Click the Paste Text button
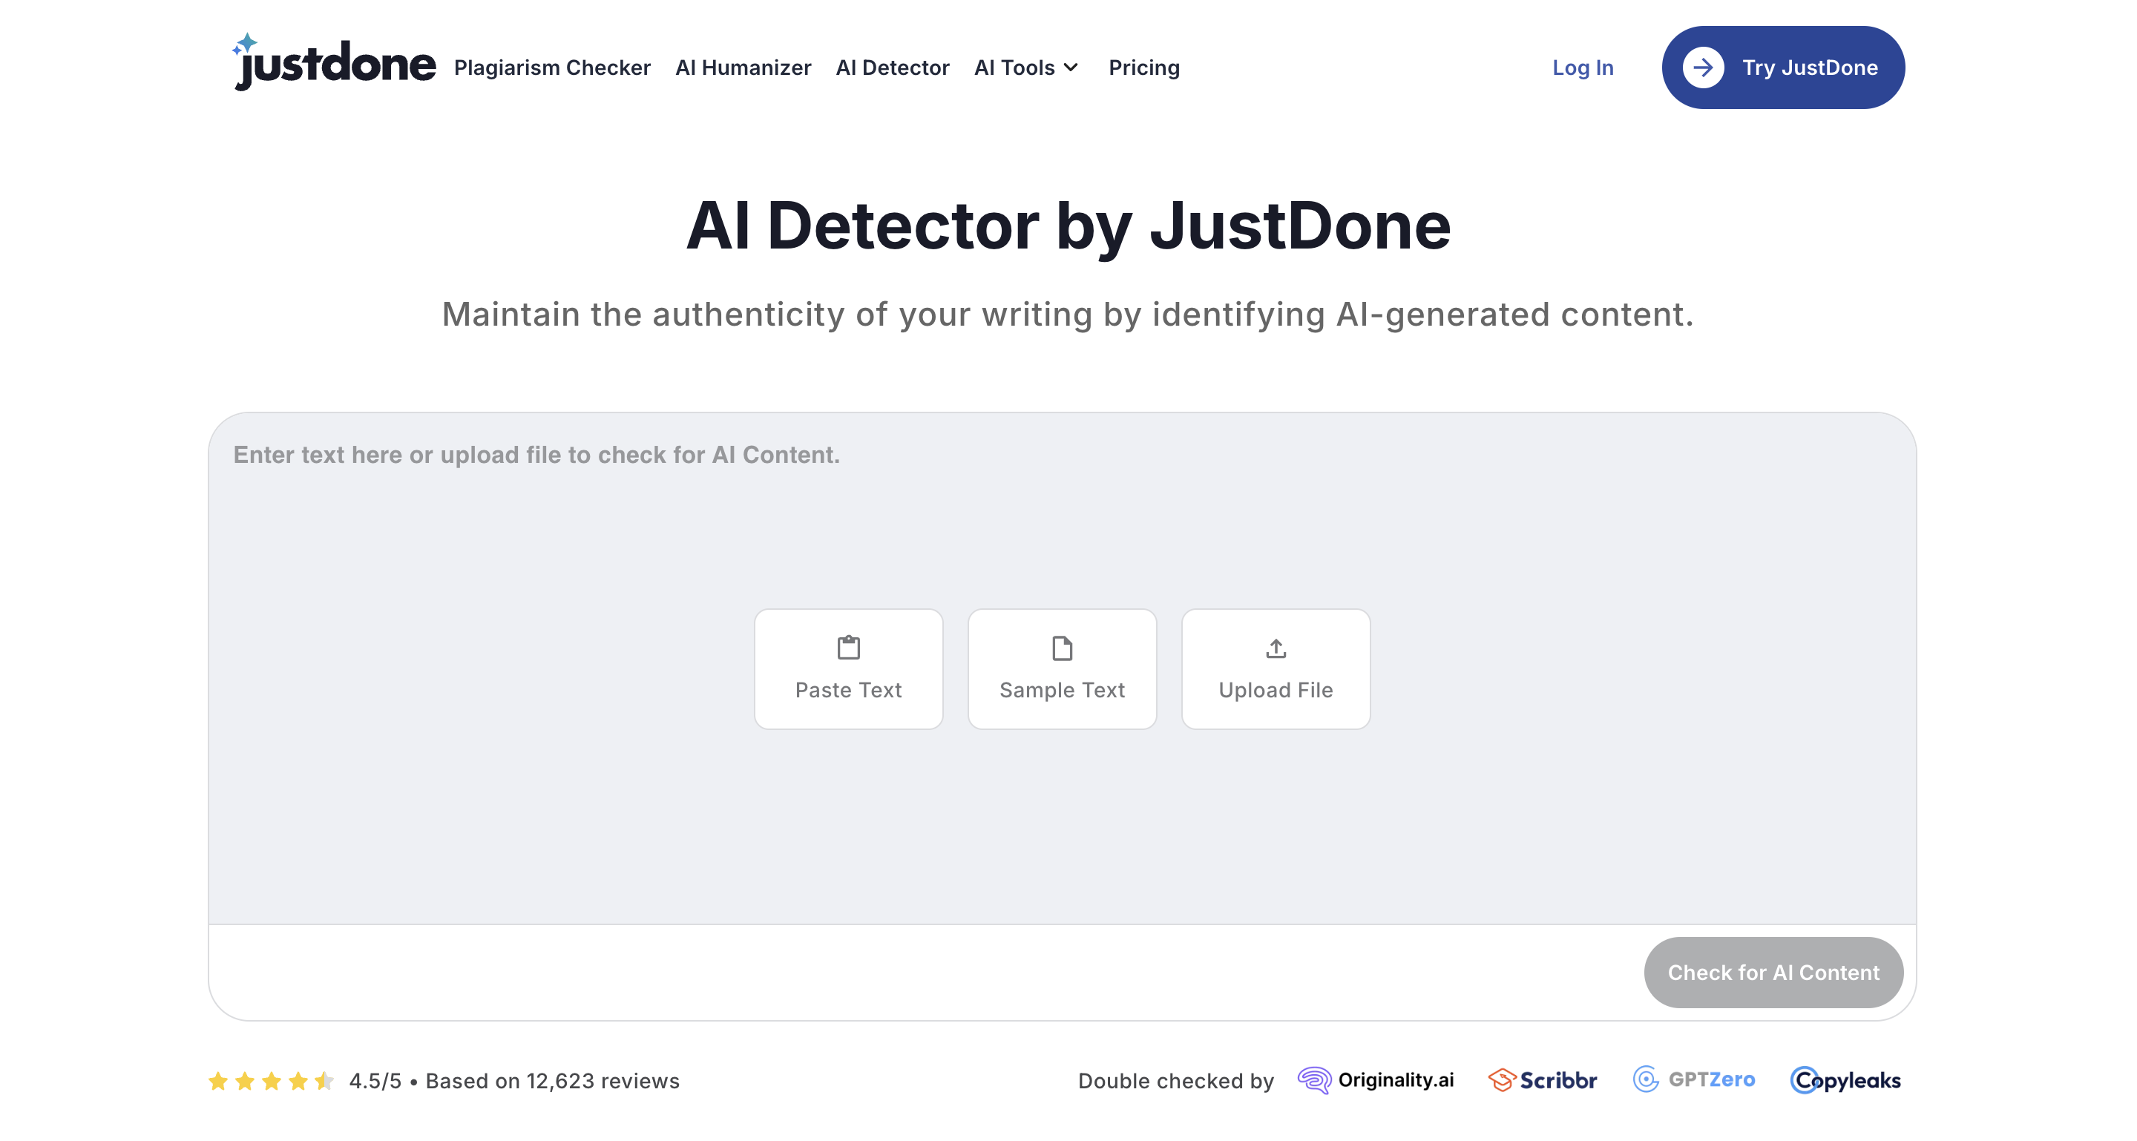The width and height of the screenshot is (2137, 1141). 848,669
